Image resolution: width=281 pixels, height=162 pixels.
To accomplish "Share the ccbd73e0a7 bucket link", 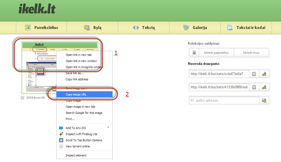I will click(x=264, y=74).
